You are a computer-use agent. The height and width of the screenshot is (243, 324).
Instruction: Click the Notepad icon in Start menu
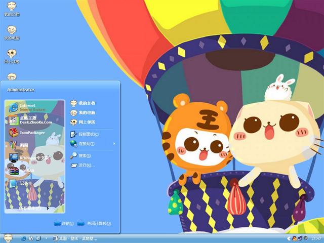(x=13, y=183)
